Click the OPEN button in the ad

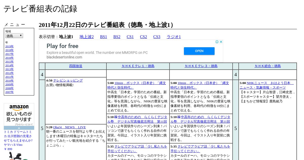tap(199, 51)
